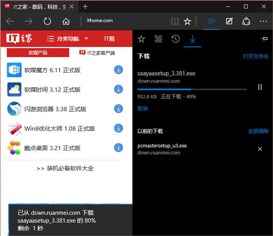This screenshot has width=273, height=236.
Task: Pause the saayaasetup_3.381.exe download
Action: click(x=260, y=87)
